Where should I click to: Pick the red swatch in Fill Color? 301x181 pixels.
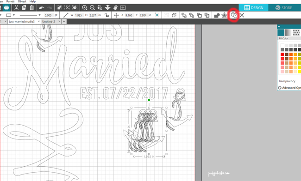tap(282, 54)
